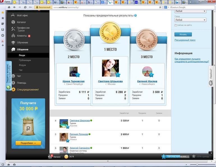Click the www.workle.ru address field
This screenshot has height=167, width=216.
click(105, 7)
